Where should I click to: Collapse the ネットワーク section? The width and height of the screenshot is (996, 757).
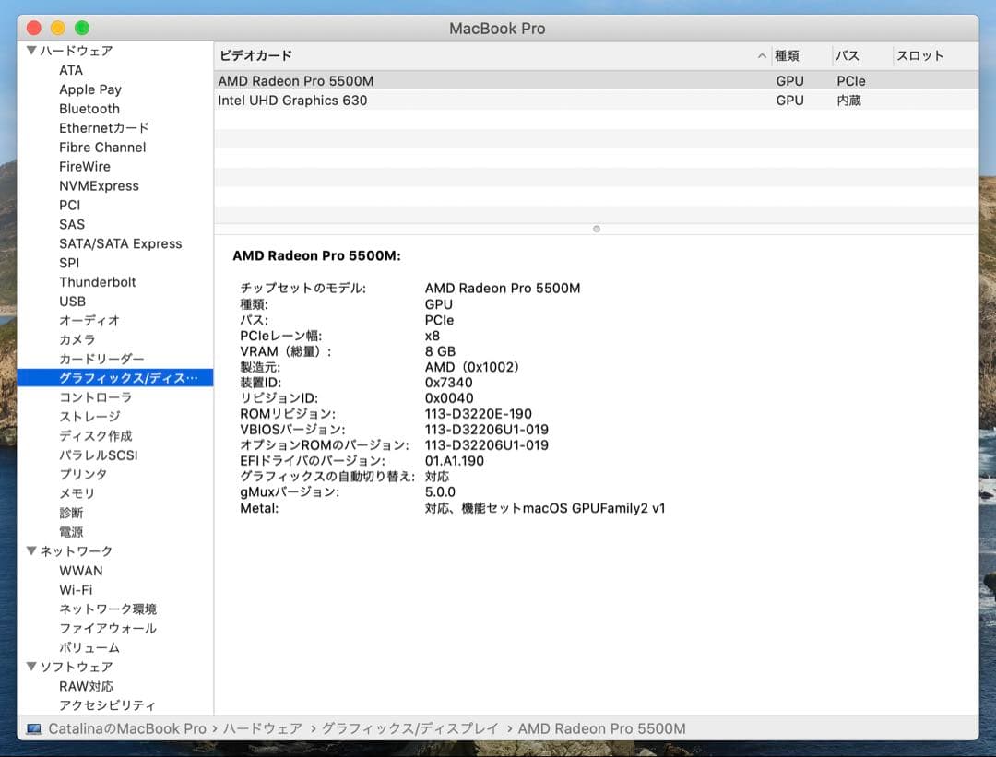pos(31,550)
